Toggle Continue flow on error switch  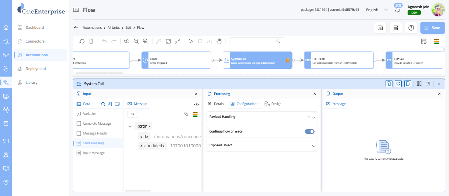pyautogui.click(x=309, y=132)
